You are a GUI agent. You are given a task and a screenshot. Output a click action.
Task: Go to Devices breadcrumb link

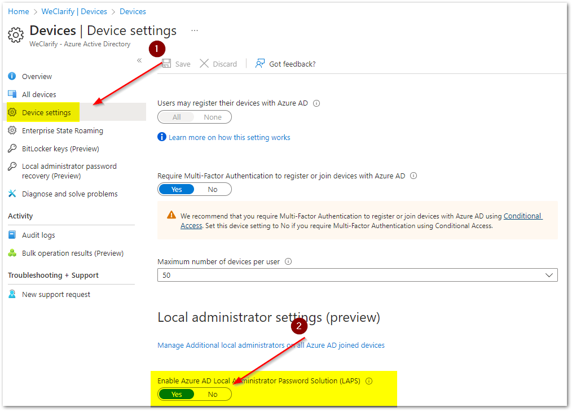click(x=133, y=11)
